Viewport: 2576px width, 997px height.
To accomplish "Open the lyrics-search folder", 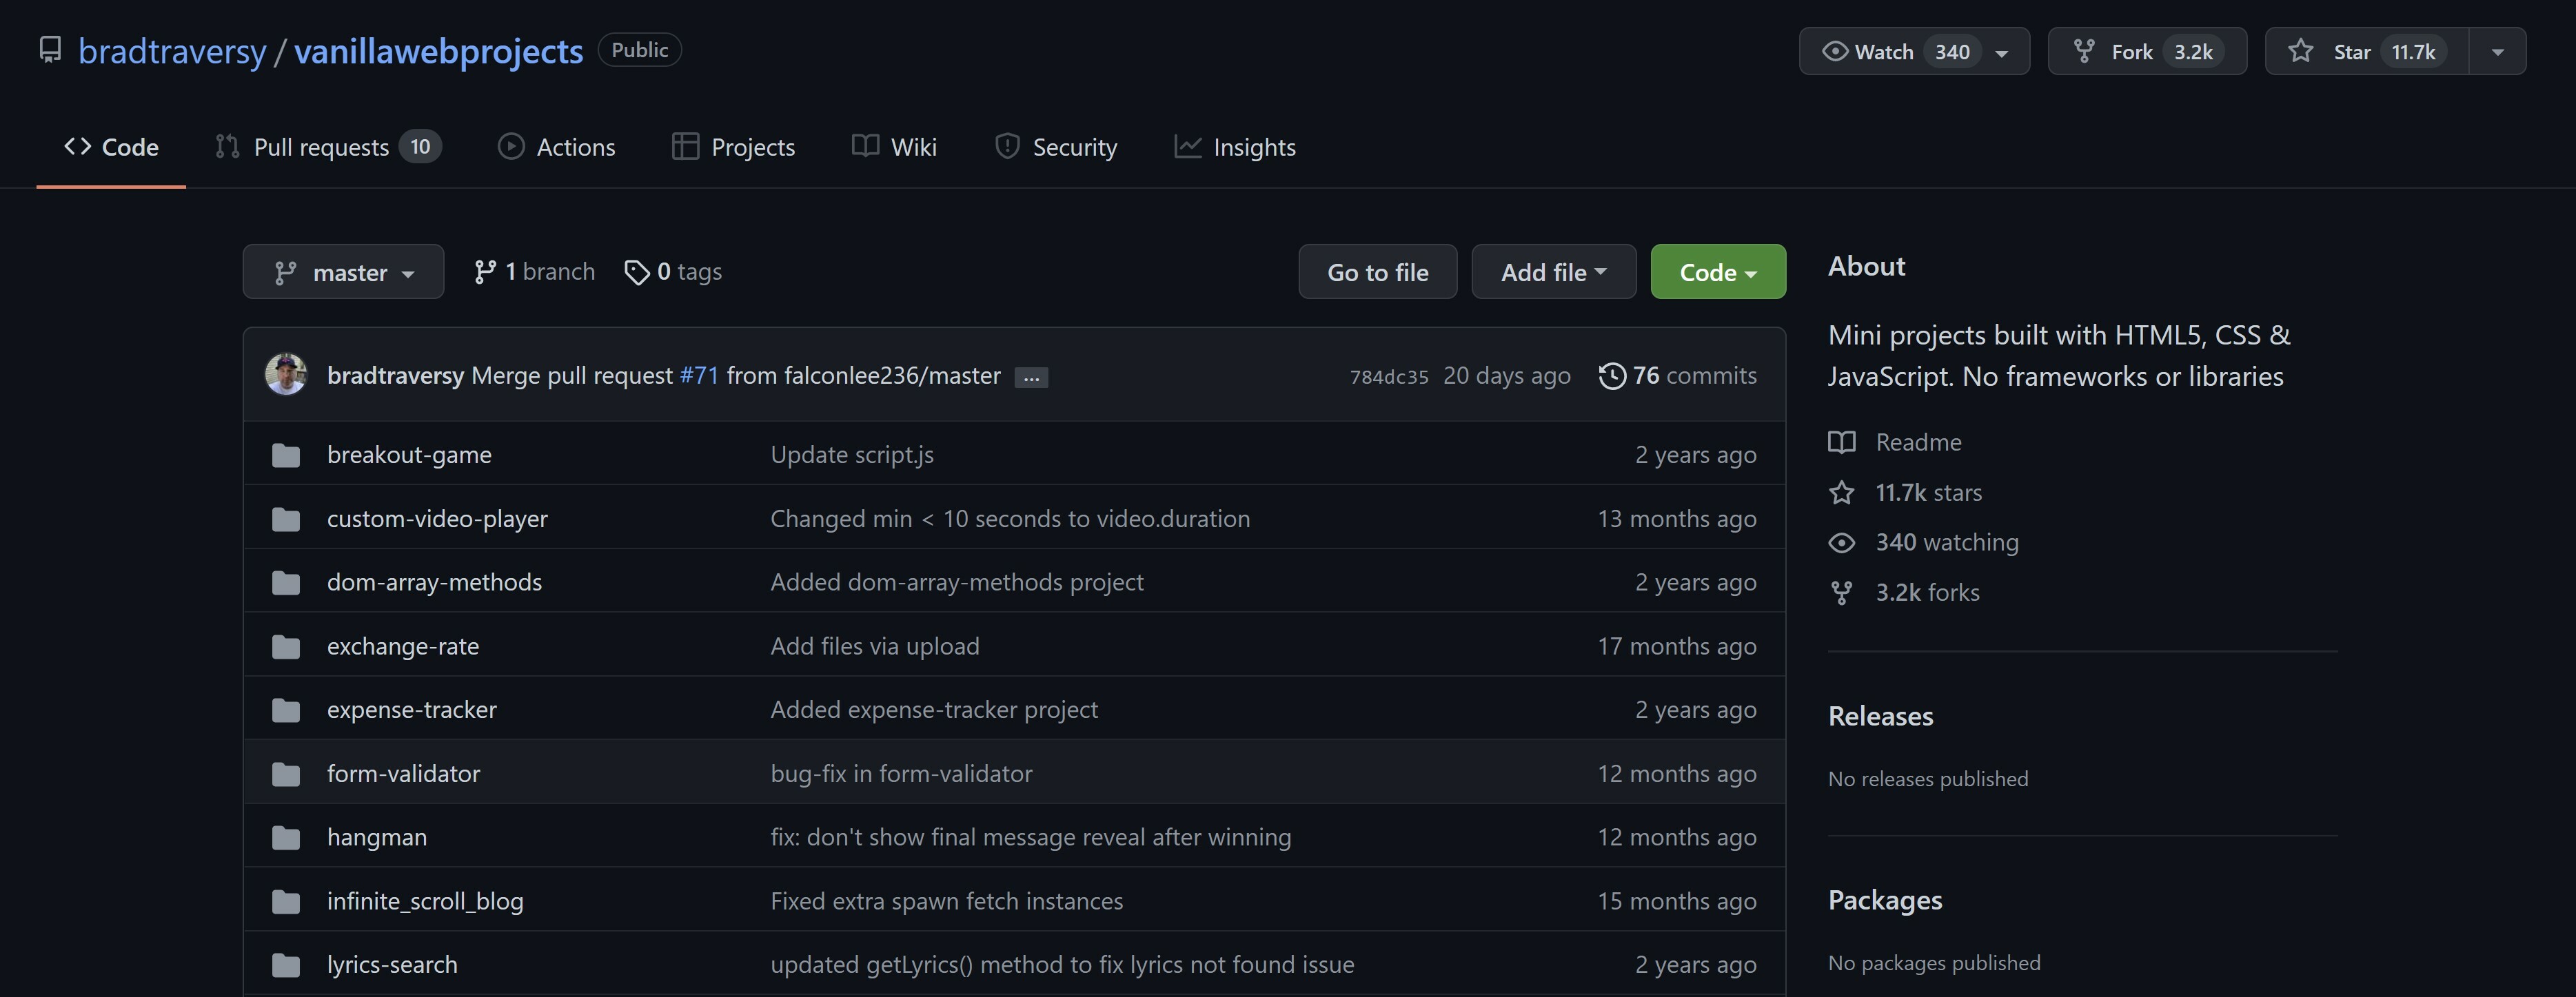I will tap(392, 965).
